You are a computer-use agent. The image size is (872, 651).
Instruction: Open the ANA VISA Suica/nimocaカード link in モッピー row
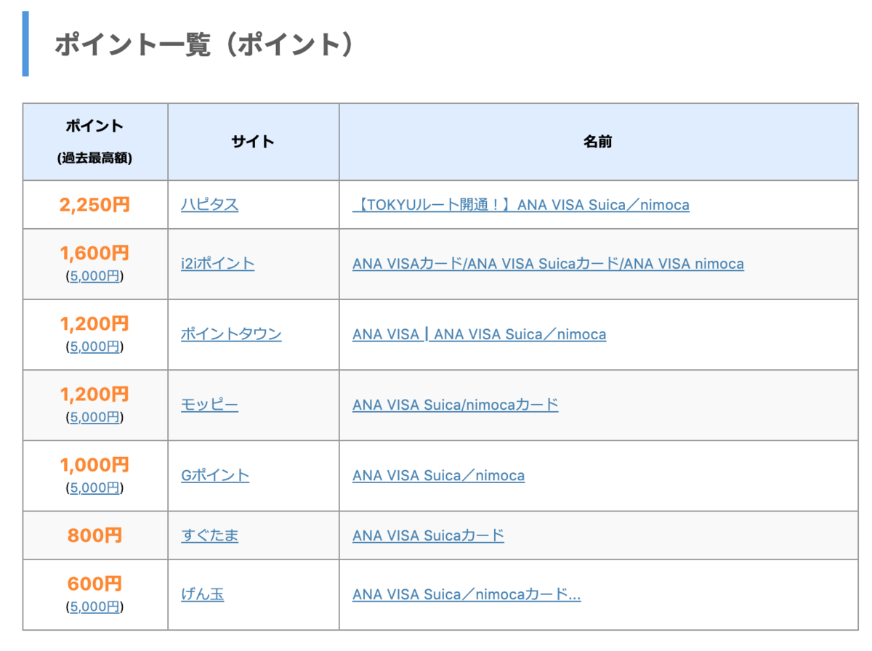pos(456,405)
